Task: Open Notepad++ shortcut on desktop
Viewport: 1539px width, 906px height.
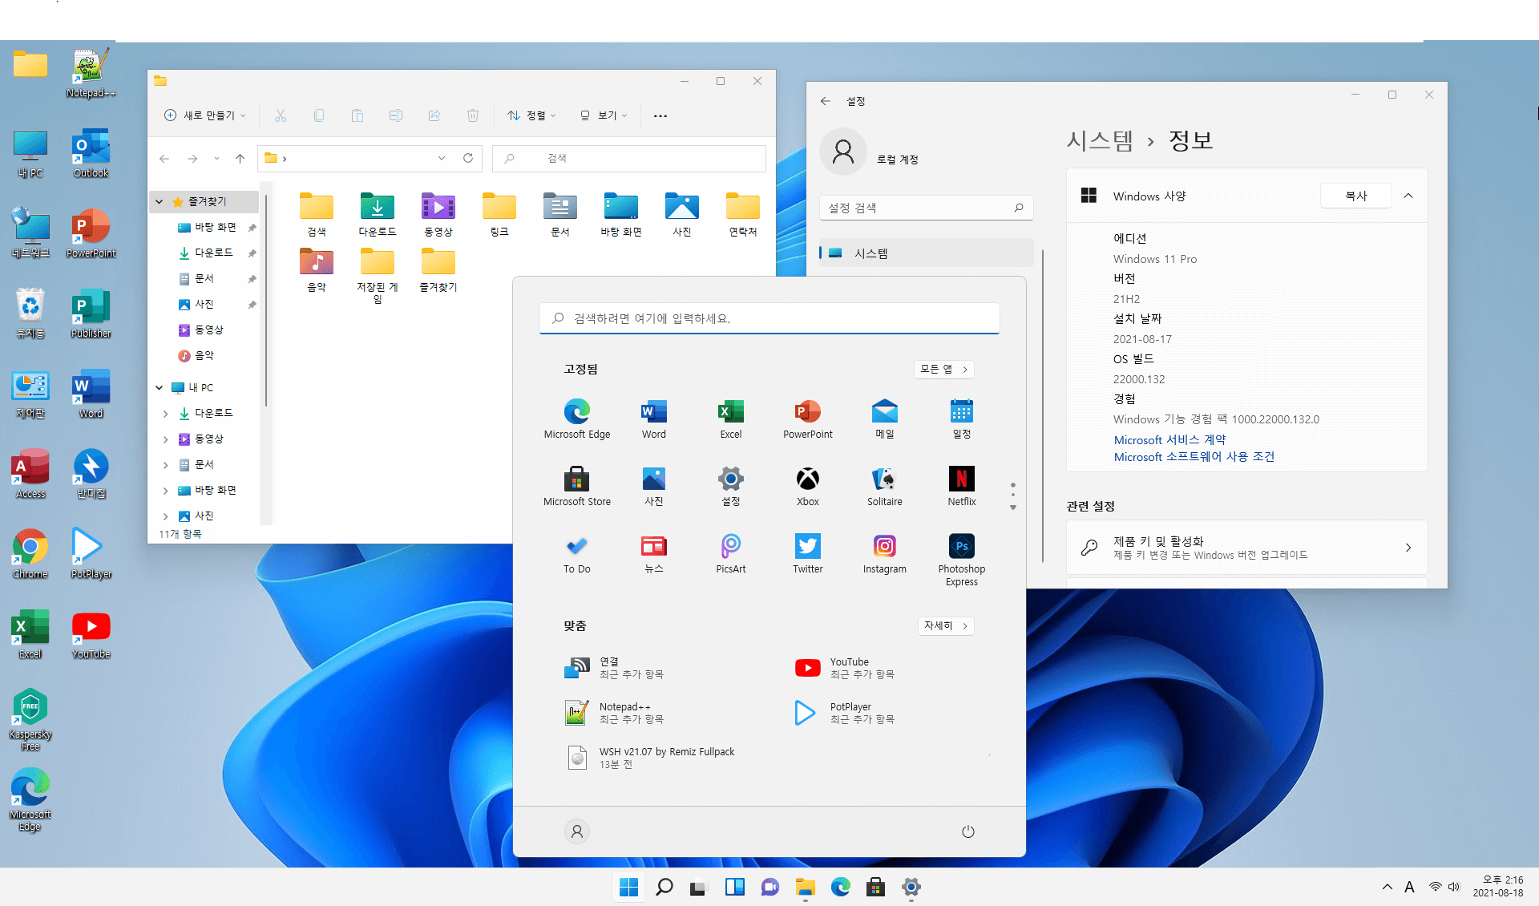Action: 91,74
